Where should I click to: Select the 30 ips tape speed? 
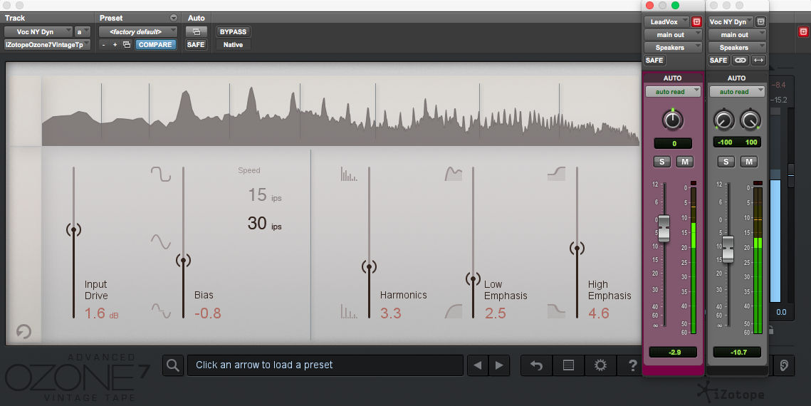(x=264, y=224)
